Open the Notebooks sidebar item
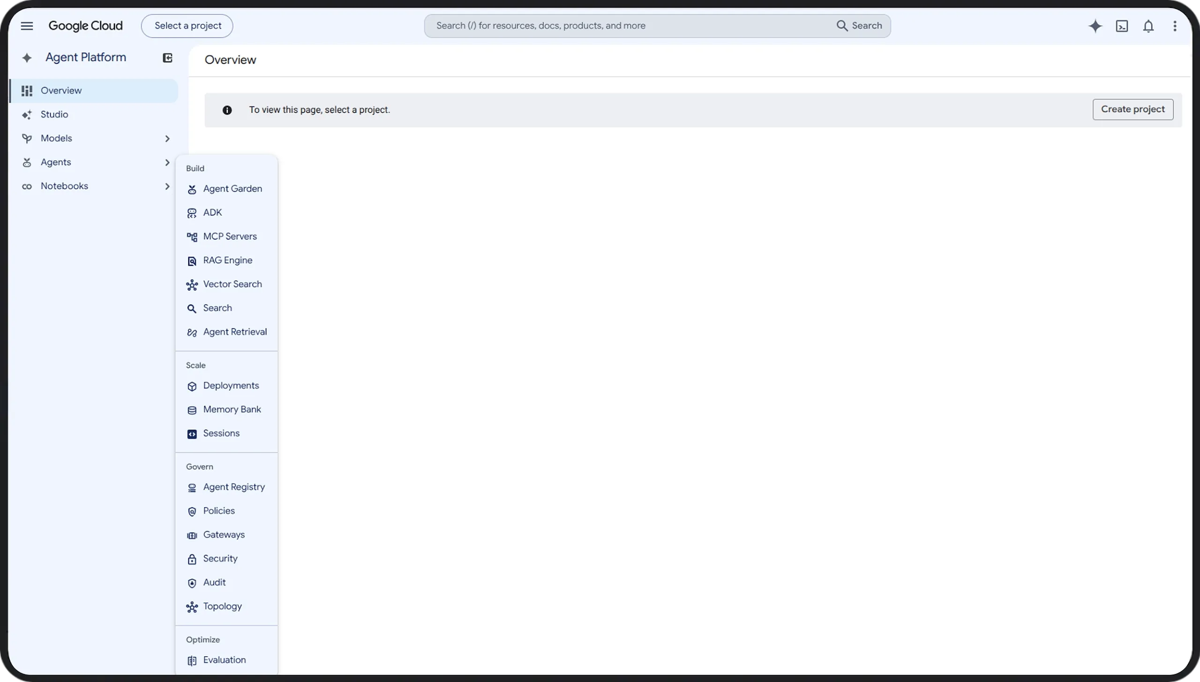1200x682 pixels. 64,186
